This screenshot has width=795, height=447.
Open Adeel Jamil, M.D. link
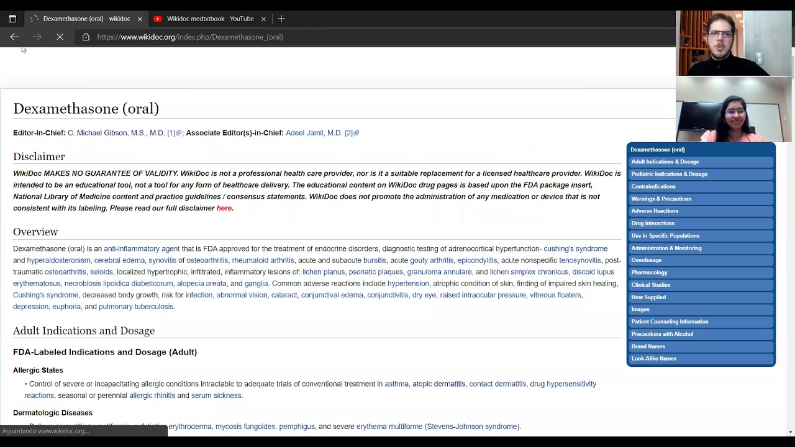click(314, 133)
